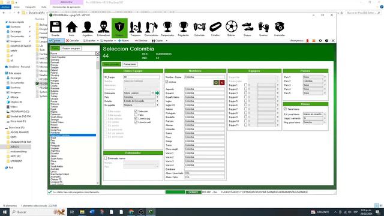Open the Importar dropdown arrow
This screenshot has height=216, width=384.
click(x=115, y=41)
